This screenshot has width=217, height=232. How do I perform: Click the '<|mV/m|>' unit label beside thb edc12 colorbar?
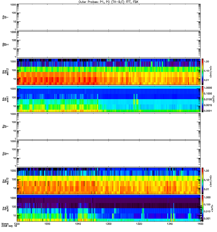211,72
